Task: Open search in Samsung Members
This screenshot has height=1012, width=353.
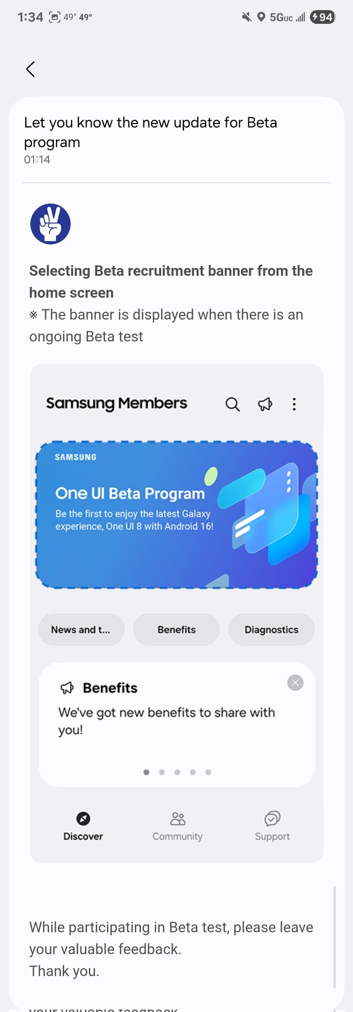Action: coord(232,404)
